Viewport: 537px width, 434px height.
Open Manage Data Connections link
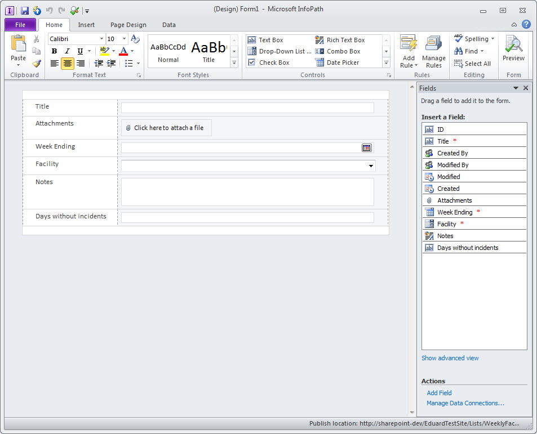tap(465, 403)
